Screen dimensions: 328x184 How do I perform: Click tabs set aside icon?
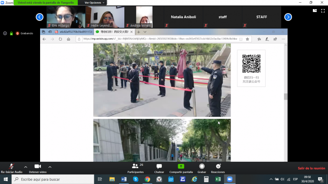(44, 32)
